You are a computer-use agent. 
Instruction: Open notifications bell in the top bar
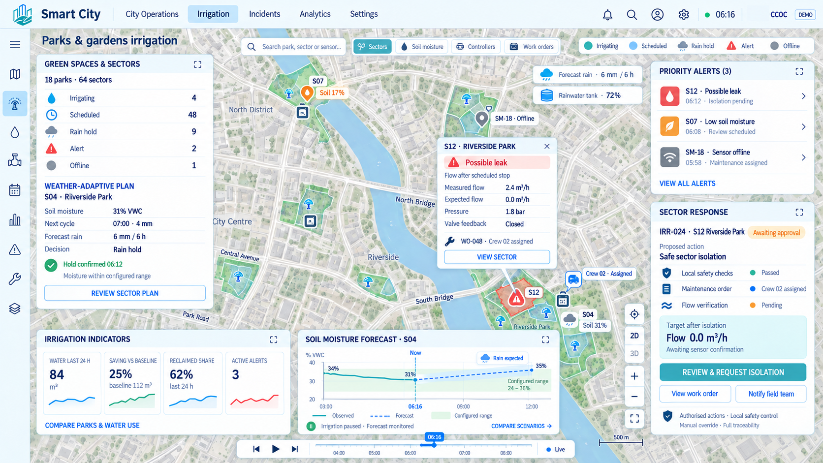click(608, 15)
